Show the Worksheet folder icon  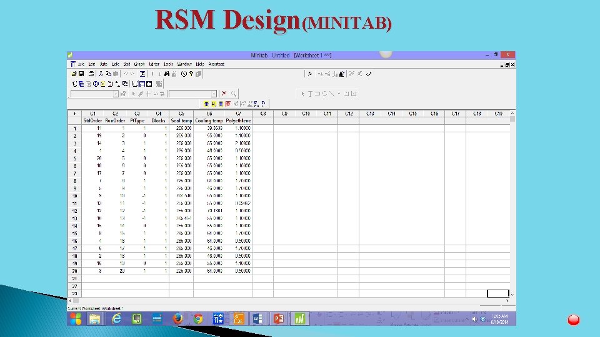(81, 84)
